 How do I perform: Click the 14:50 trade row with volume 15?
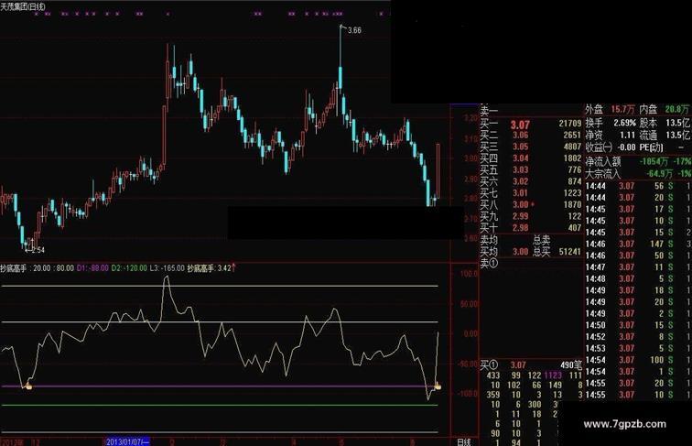coord(638,325)
